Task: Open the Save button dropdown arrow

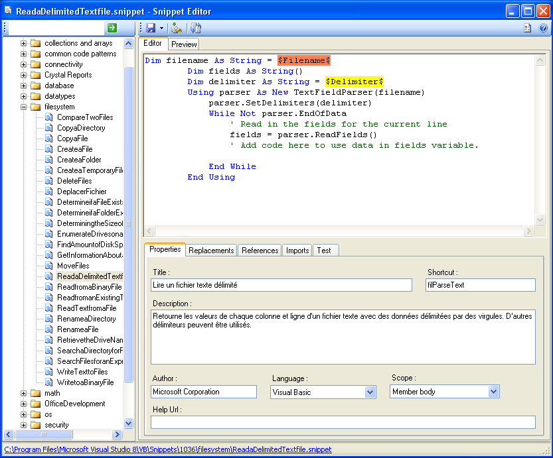Action: pos(161,29)
